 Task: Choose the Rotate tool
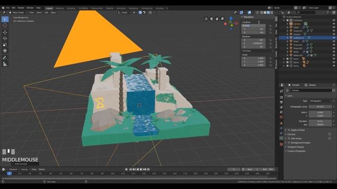pos(5,38)
